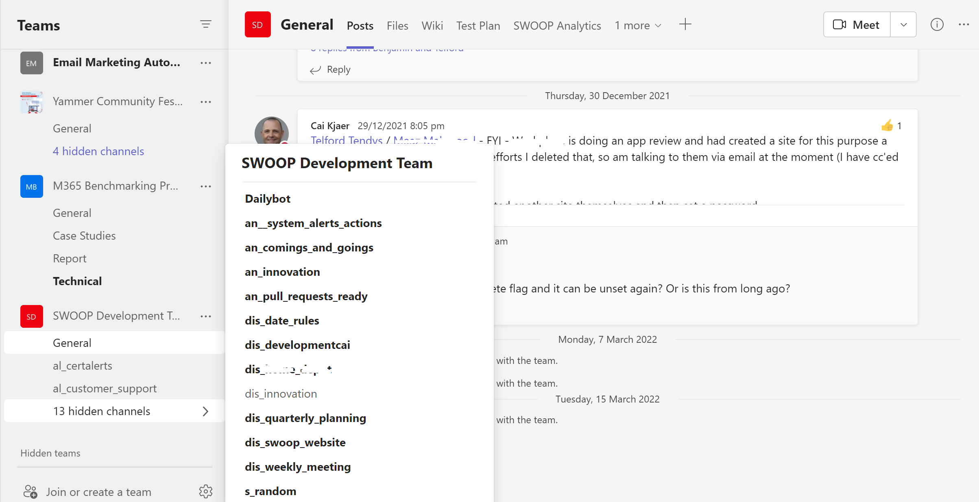This screenshot has width=979, height=502.
Task: Select an__system_alerts_actions channel
Action: [x=313, y=223]
